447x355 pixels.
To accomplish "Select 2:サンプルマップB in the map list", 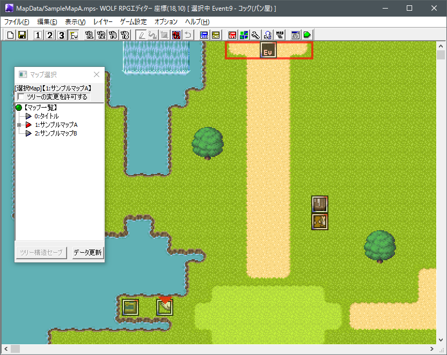I will click(56, 133).
